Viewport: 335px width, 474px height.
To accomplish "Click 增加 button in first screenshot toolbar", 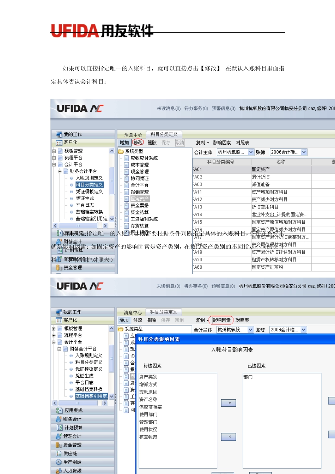I will click(124, 142).
